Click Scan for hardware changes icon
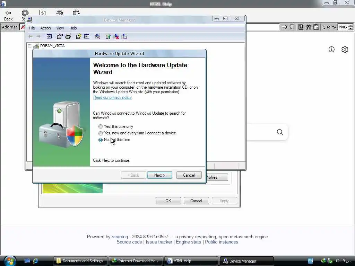 click(x=97, y=36)
